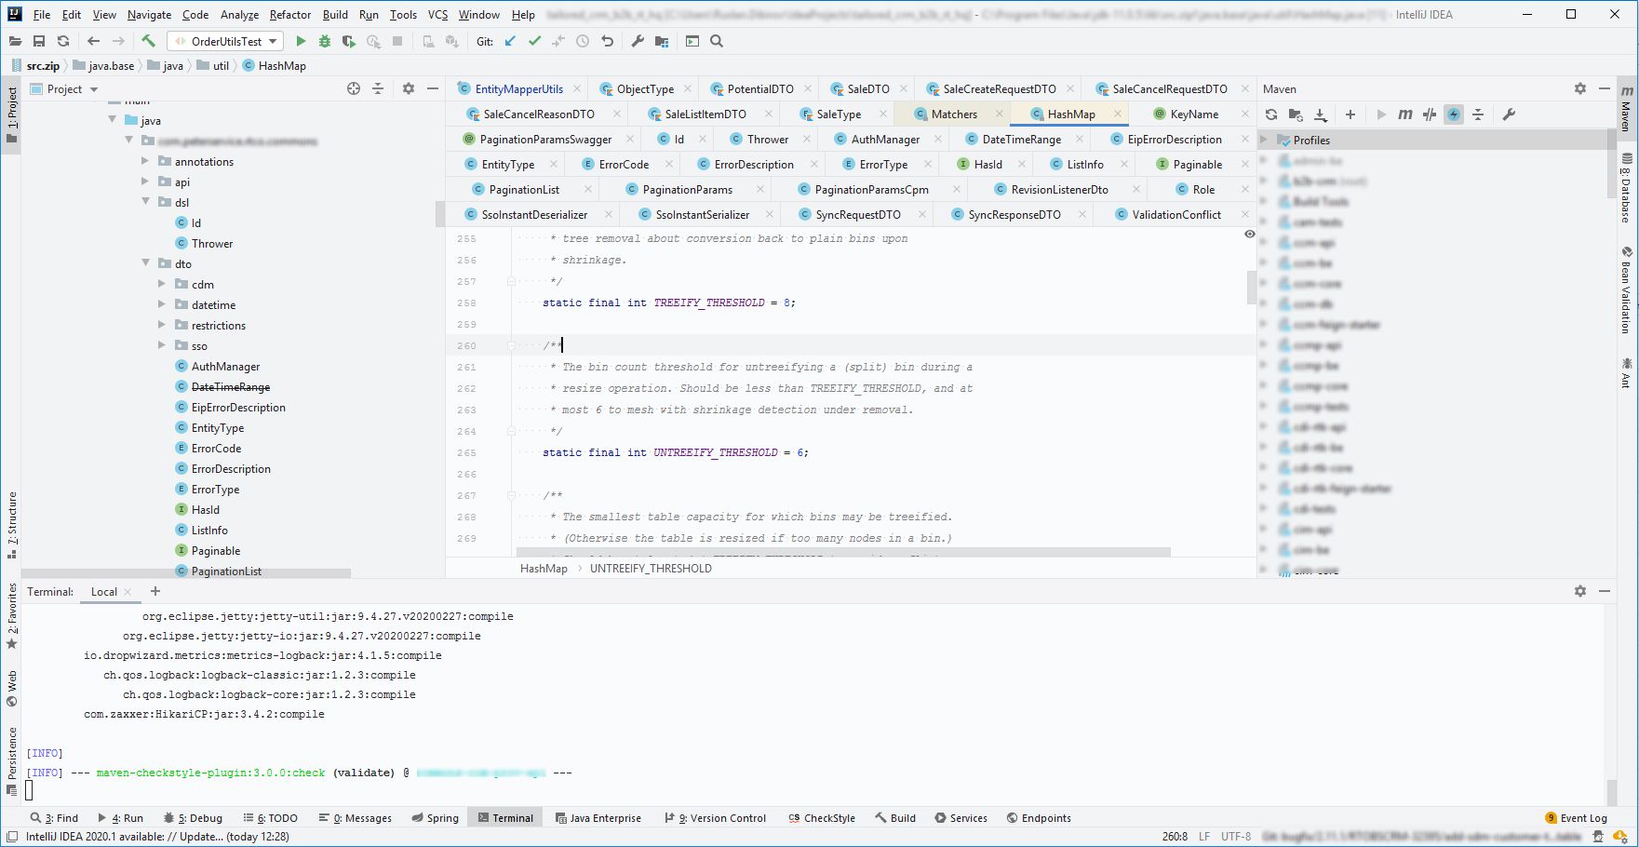Toggle the editor reader mode eye icon

[1250, 235]
